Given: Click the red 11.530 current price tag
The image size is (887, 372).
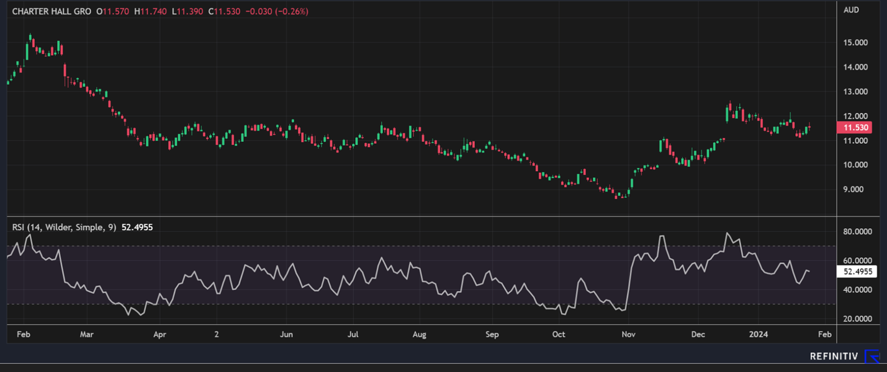Looking at the screenshot, I should pyautogui.click(x=855, y=128).
